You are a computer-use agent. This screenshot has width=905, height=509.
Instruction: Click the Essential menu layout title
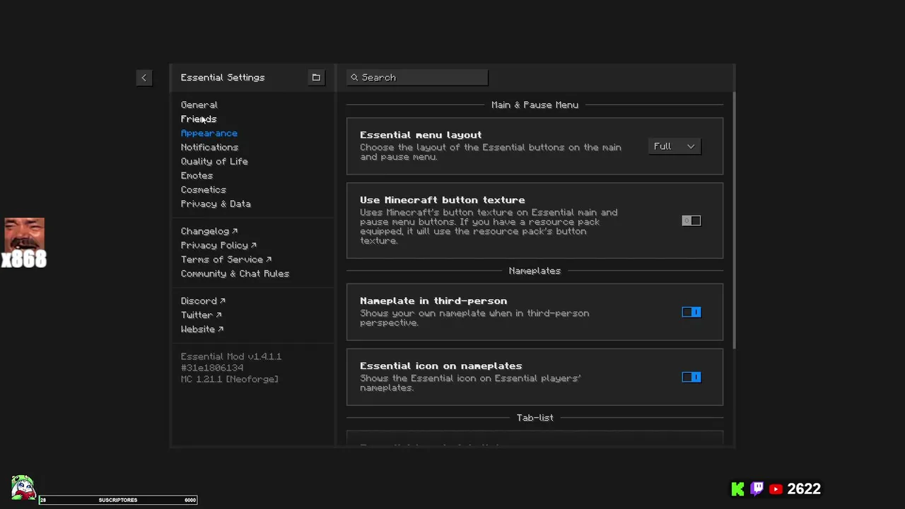(421, 135)
